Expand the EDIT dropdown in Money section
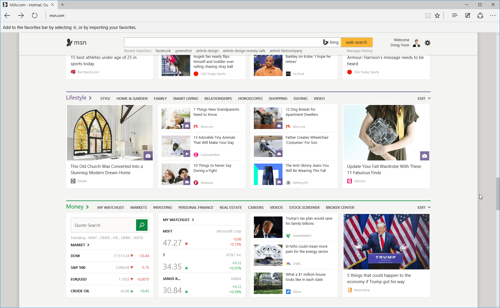The width and height of the screenshot is (500, 308). pos(424,207)
